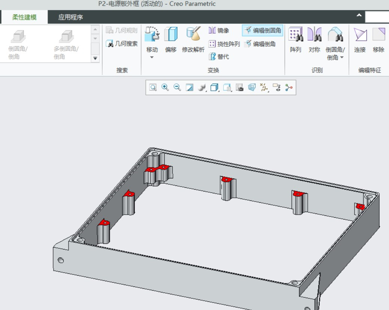
Task: Click Round/Chamfer recognition (倒圆角/倒角) icon
Action: (x=335, y=34)
